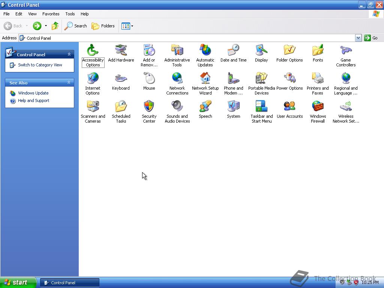
Task: Open Portable Media Devices icon
Action: (261, 78)
